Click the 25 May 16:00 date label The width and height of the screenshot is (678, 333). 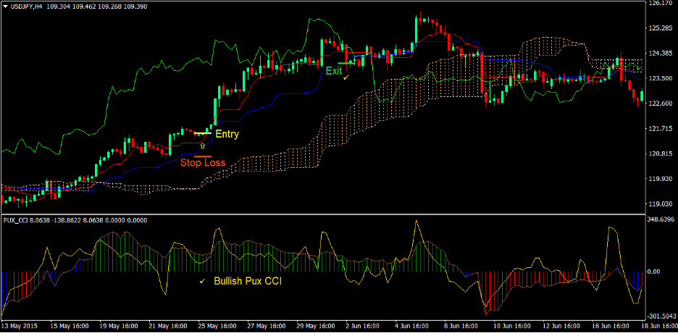click(x=217, y=326)
